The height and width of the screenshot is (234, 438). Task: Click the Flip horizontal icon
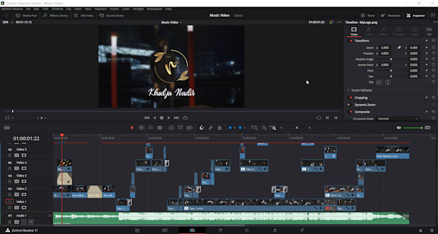379,83
